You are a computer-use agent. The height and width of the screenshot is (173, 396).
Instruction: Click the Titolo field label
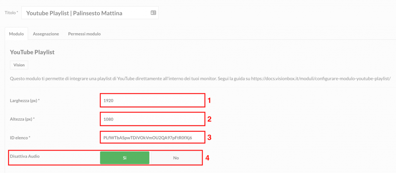[x=11, y=12]
